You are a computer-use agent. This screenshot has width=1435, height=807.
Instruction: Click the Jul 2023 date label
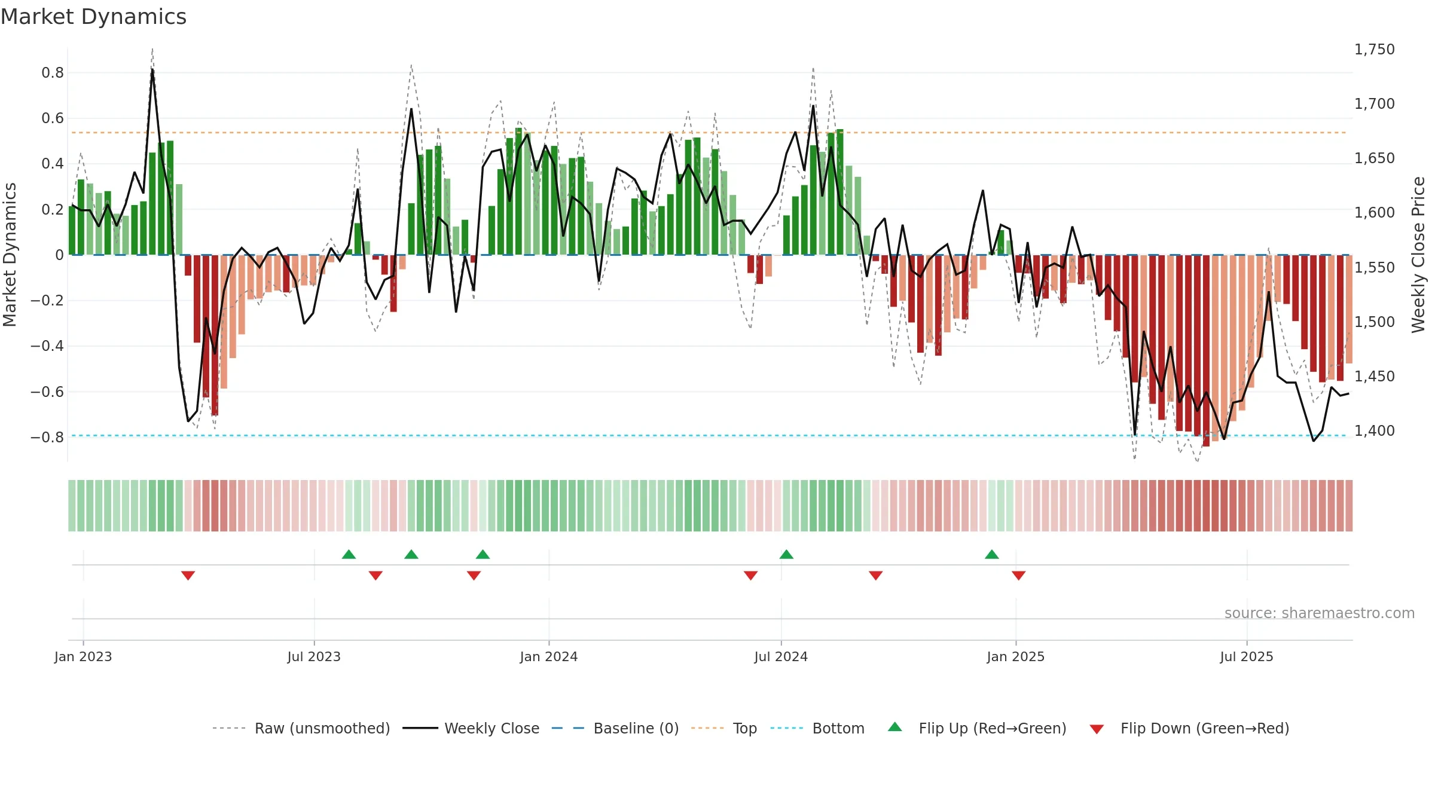pyautogui.click(x=314, y=656)
